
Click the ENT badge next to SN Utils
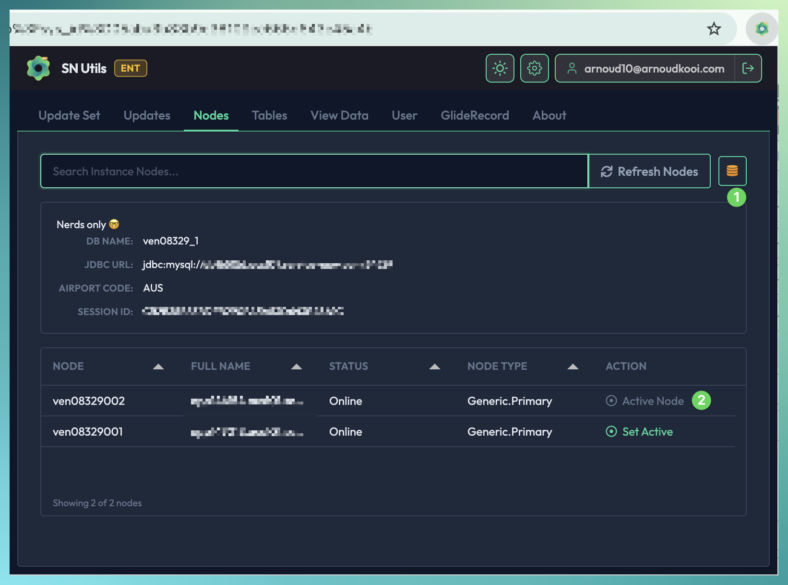click(130, 68)
